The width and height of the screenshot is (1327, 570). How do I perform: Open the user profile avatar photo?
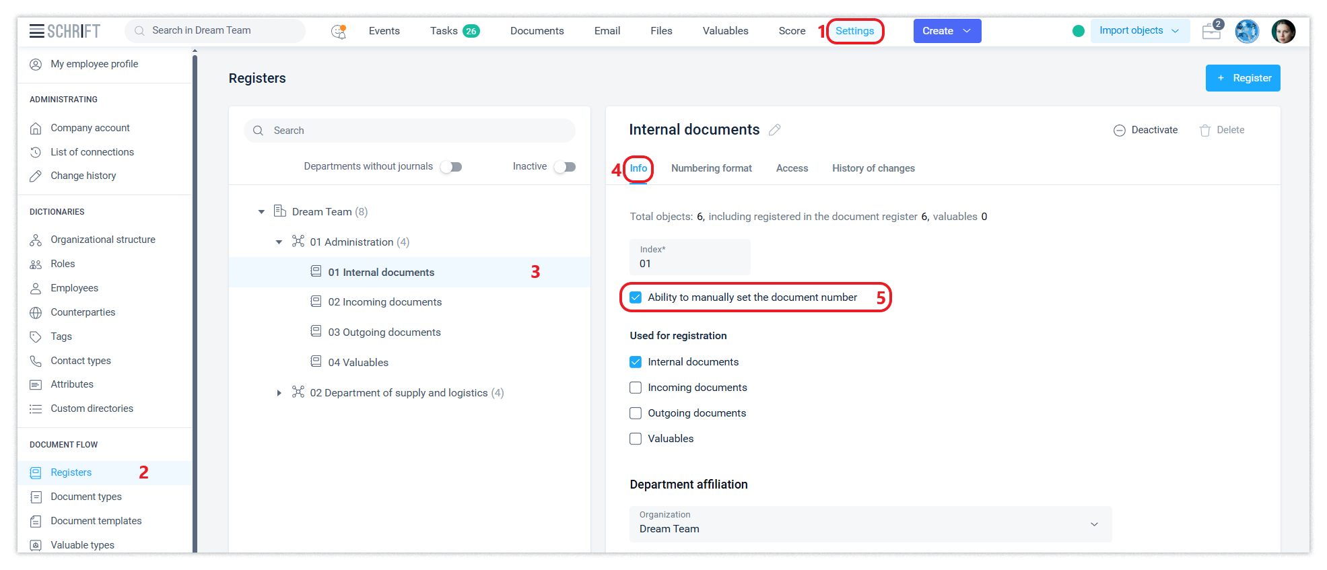(1283, 31)
